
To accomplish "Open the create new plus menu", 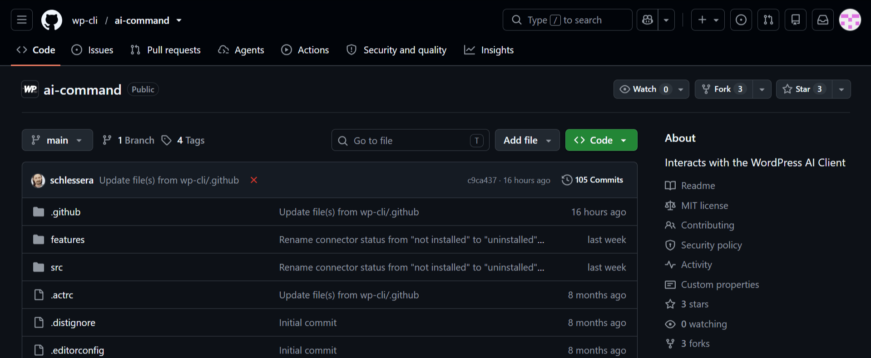I will click(x=708, y=20).
